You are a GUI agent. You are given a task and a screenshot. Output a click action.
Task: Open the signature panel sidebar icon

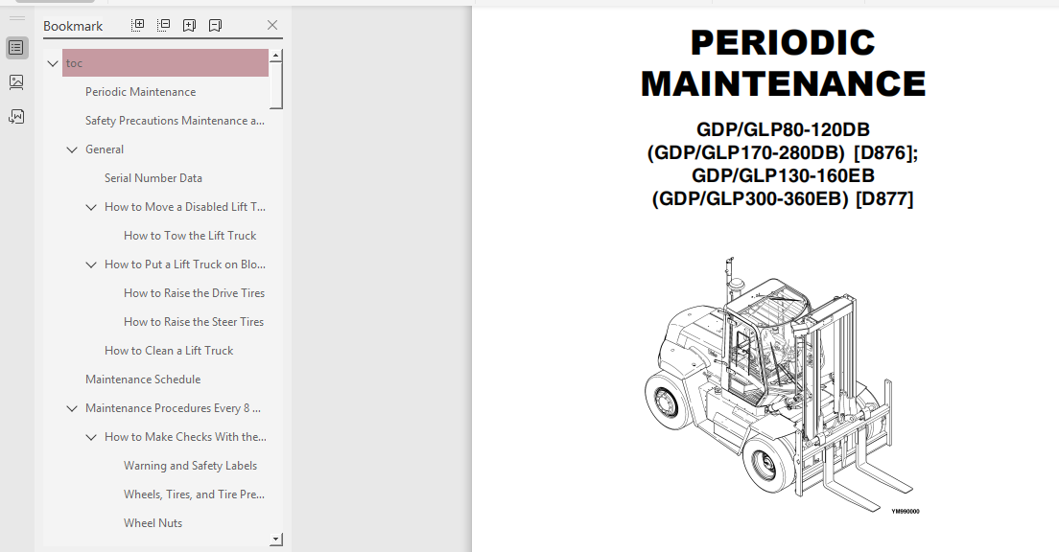click(17, 117)
